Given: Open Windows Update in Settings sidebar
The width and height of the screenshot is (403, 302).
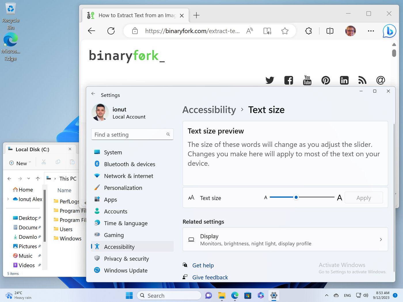Looking at the screenshot, I should point(126,270).
